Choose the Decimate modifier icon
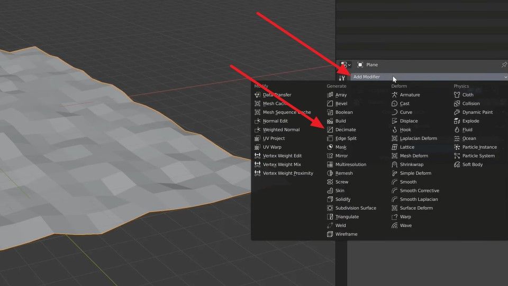508x286 pixels. click(x=330, y=130)
